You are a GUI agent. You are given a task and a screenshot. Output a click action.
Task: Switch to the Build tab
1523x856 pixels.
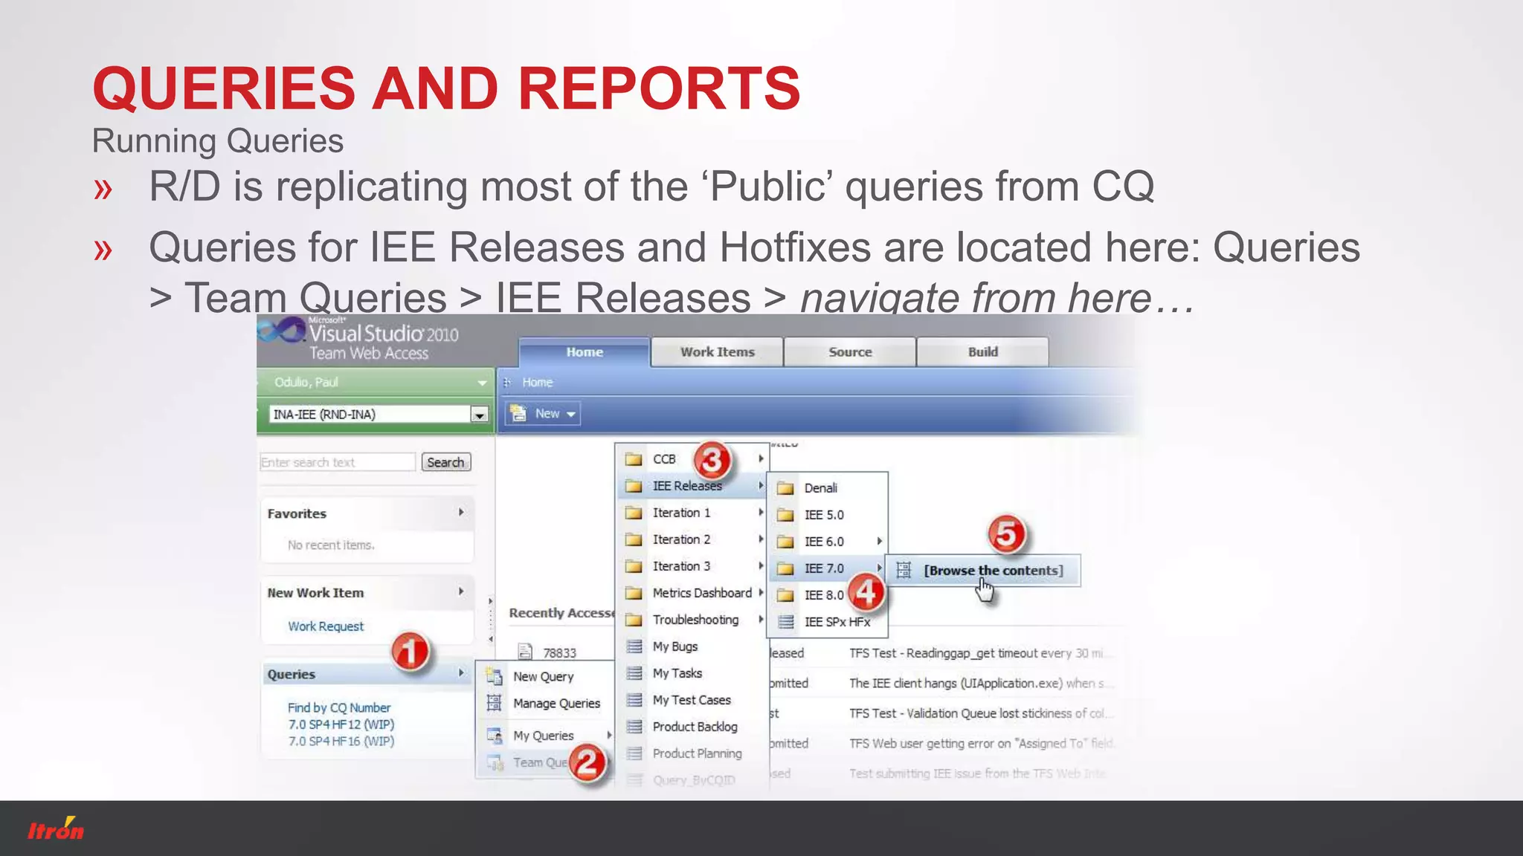tap(982, 352)
